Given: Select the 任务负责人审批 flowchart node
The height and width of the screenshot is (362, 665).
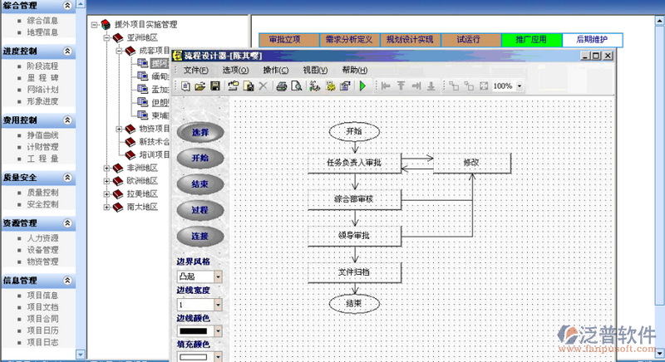Looking at the screenshot, I should point(354,163).
